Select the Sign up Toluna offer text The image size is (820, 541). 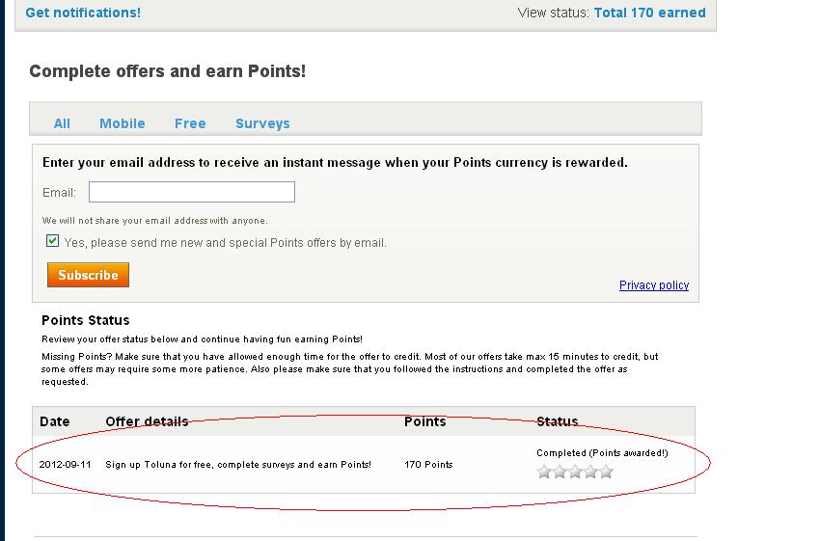click(237, 465)
